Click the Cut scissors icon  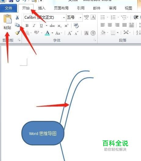[x=17, y=17]
